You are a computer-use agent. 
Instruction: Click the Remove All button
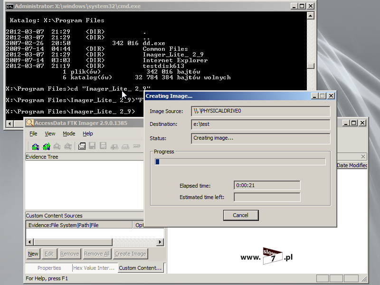pyautogui.click(x=97, y=254)
